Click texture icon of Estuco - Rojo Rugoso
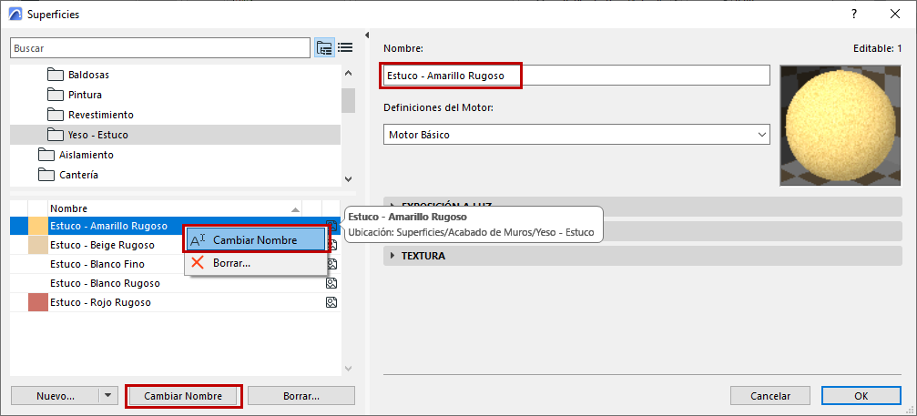 (x=331, y=302)
